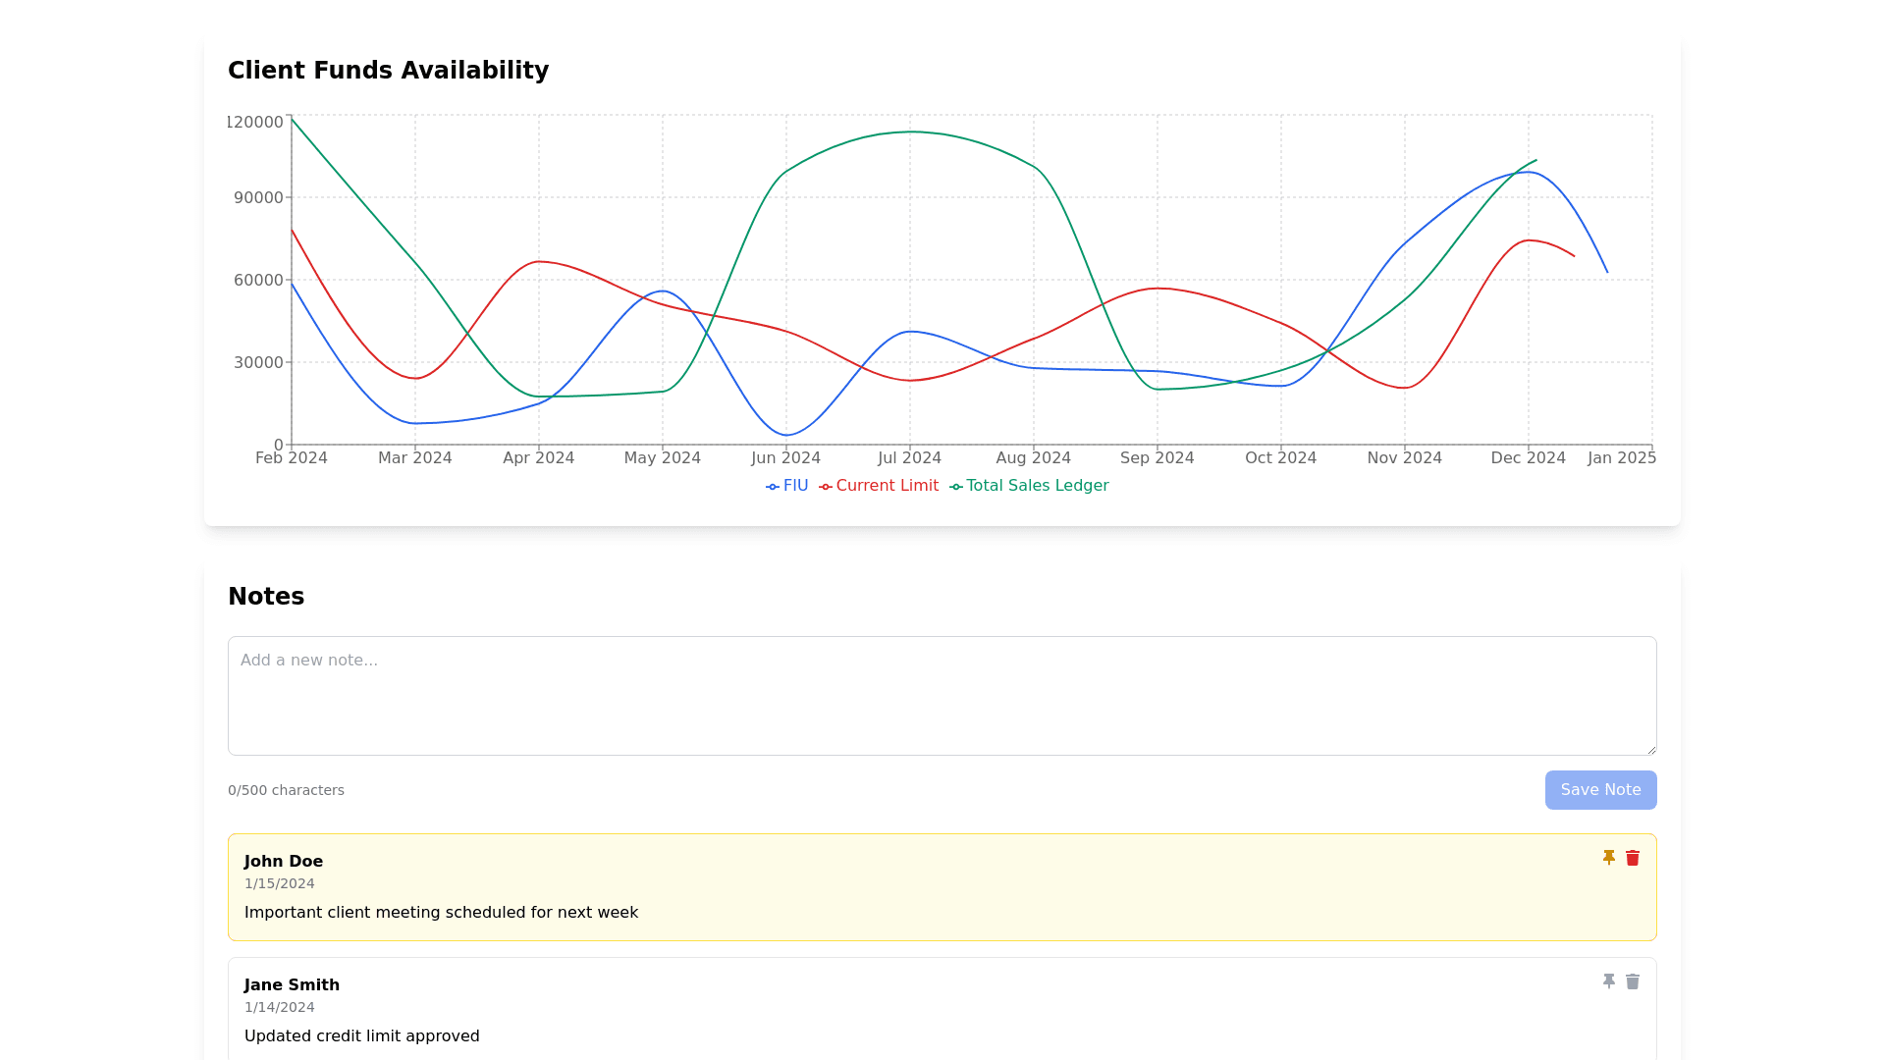Toggle the Total Sales Ledger legend label

point(1037,486)
